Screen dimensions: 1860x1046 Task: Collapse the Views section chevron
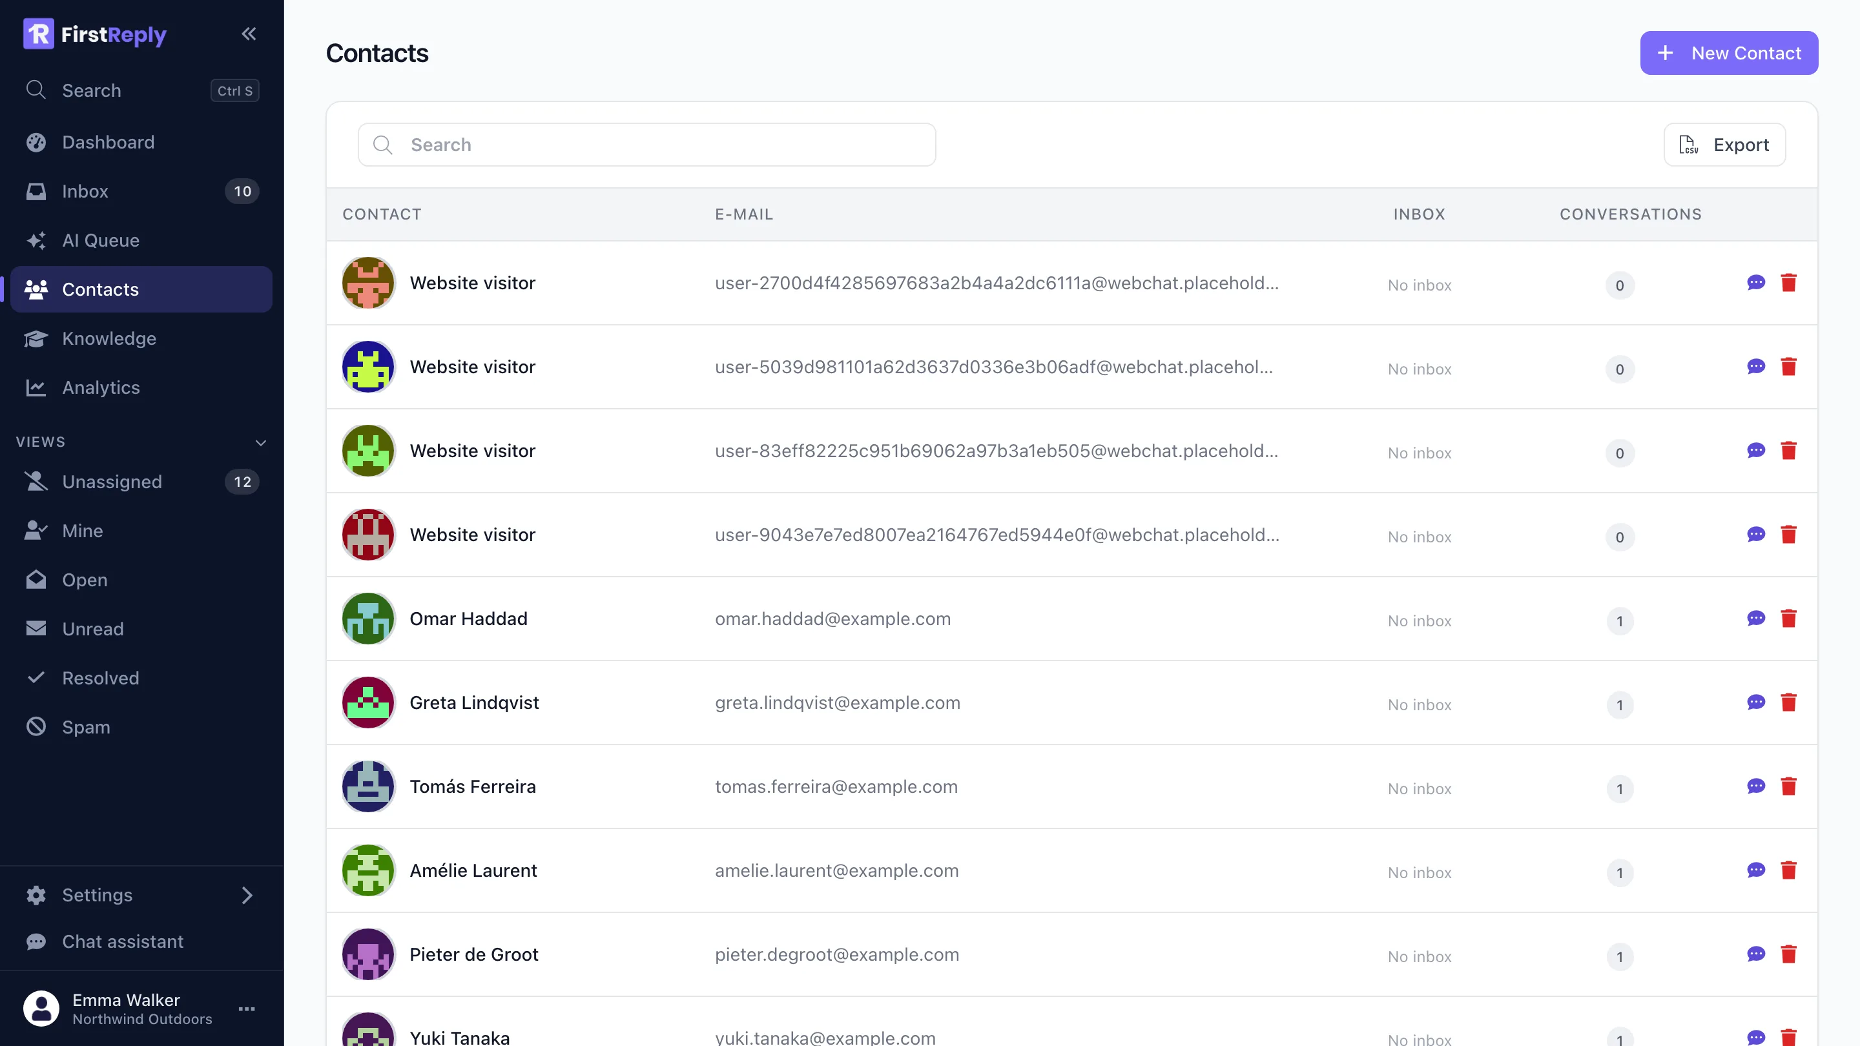point(261,442)
